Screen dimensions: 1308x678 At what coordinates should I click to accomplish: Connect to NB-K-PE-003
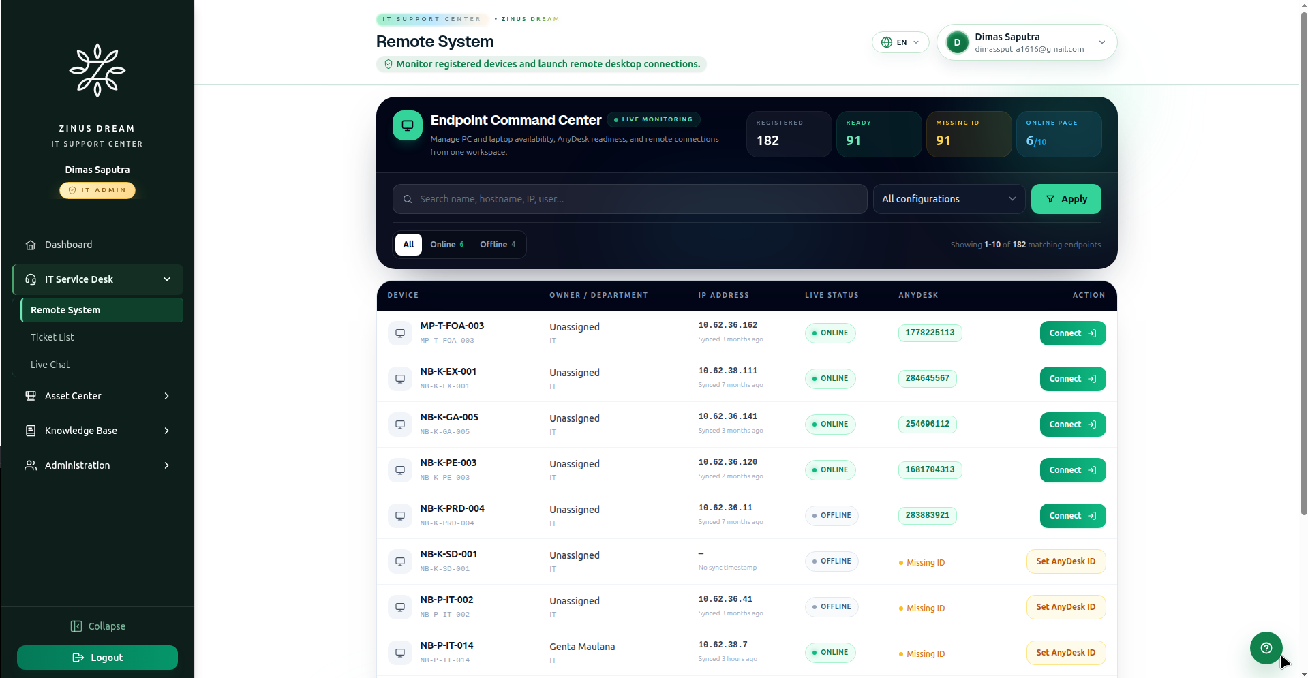pos(1073,470)
